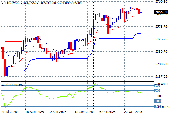This screenshot has height=115, width=170.
Task: Click the triangle arrow before the EUSTX50.fs symbol
Action: tap(3, 3)
